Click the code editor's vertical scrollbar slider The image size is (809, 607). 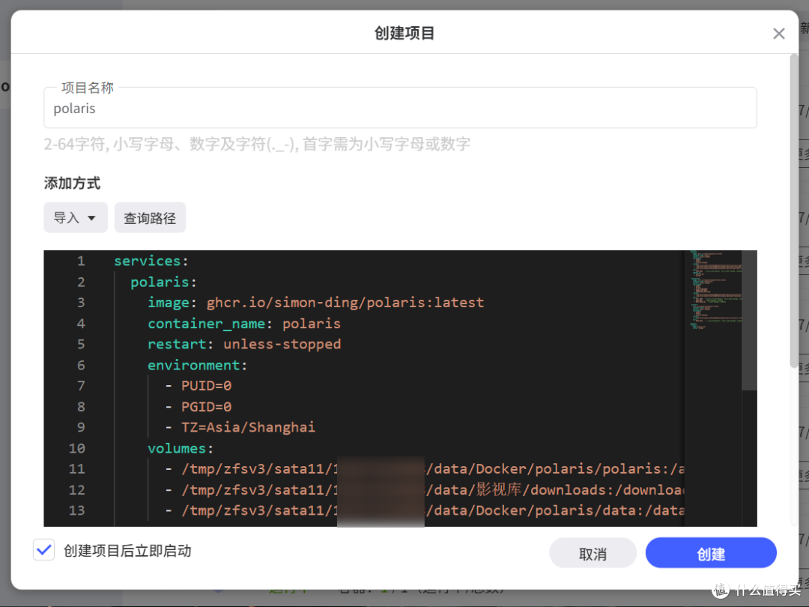pyautogui.click(x=749, y=320)
